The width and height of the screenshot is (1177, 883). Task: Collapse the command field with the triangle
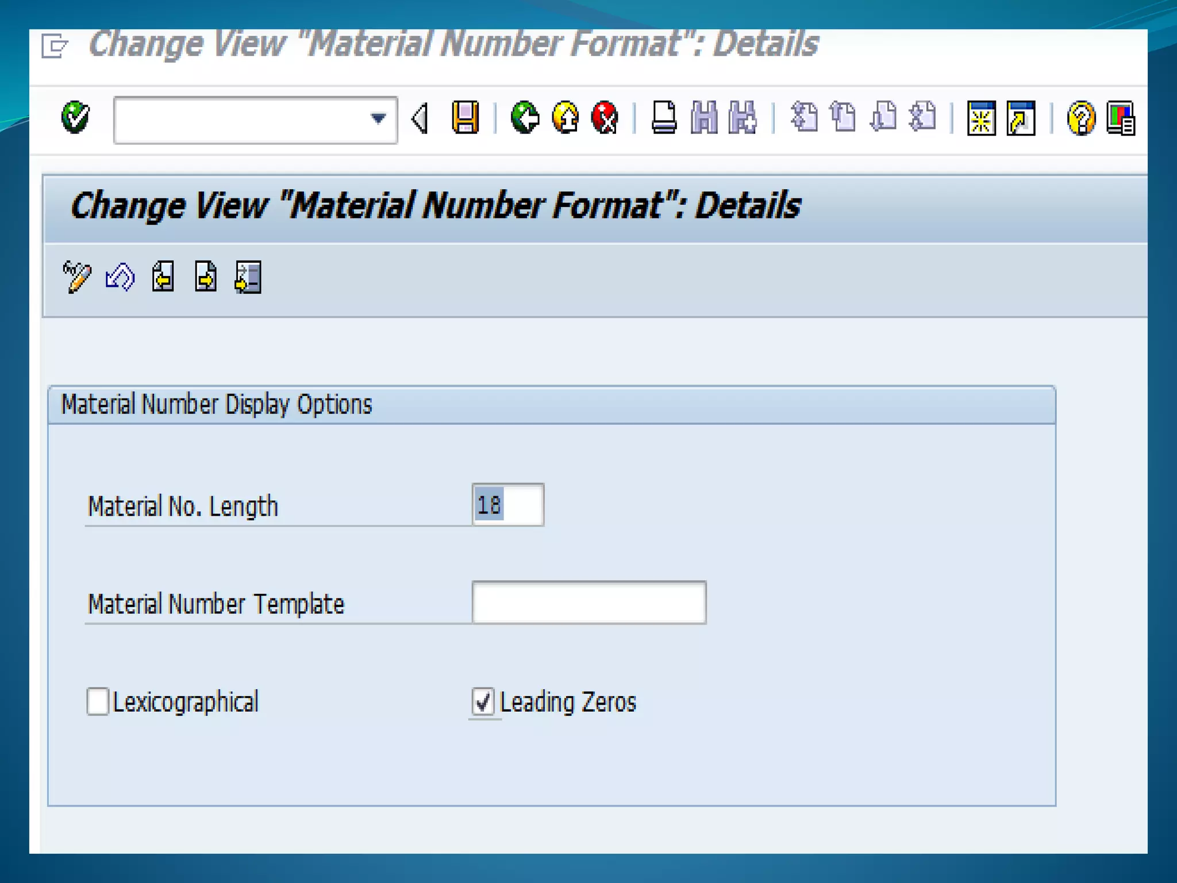(420, 119)
